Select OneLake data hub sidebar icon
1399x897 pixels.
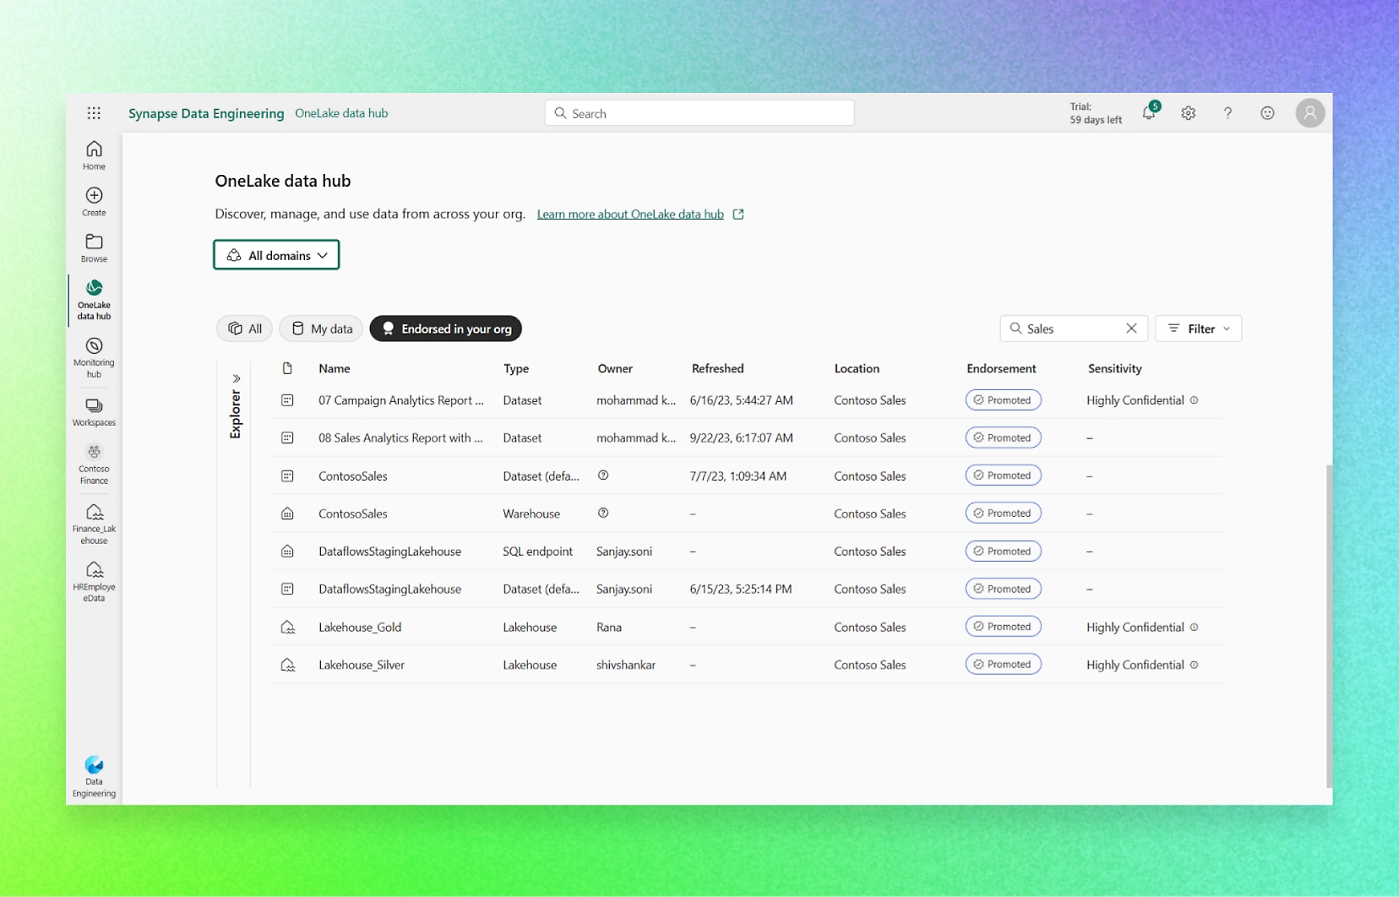(x=94, y=299)
